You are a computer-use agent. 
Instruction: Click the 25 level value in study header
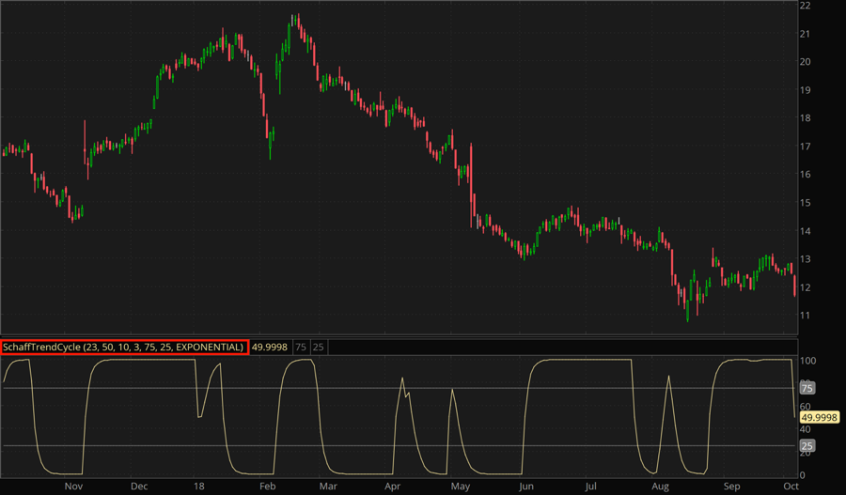(319, 348)
